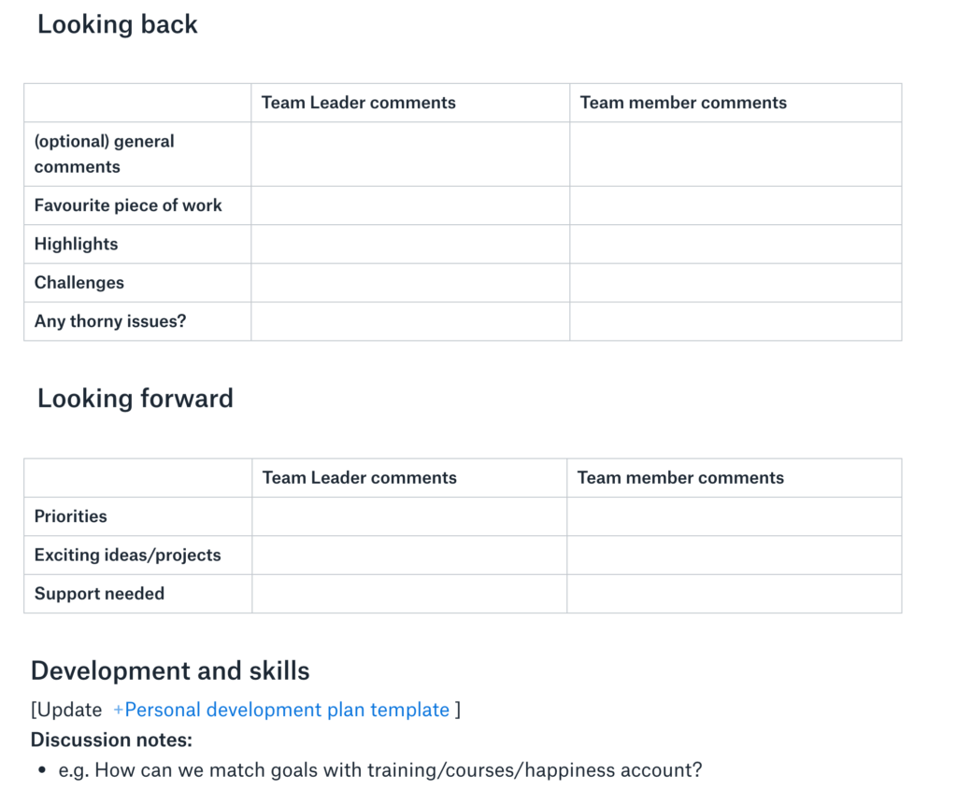The width and height of the screenshot is (957, 803).
Task: Select the Development and skills heading
Action: point(170,670)
